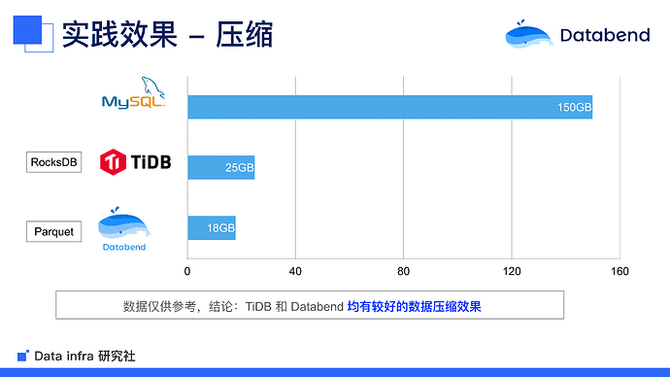Select the 25GB TiDB bar
The width and height of the screenshot is (670, 377).
click(x=221, y=167)
